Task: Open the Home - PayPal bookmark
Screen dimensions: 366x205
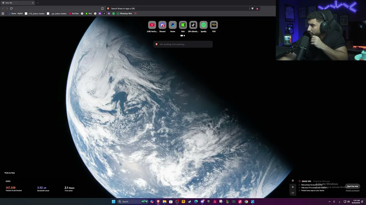Action: tap(15, 13)
